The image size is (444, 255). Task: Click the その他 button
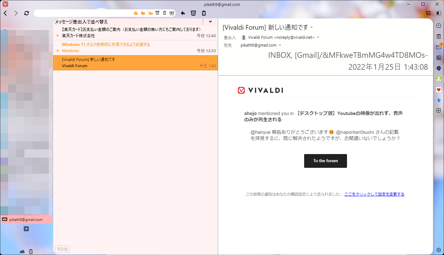coord(62,249)
